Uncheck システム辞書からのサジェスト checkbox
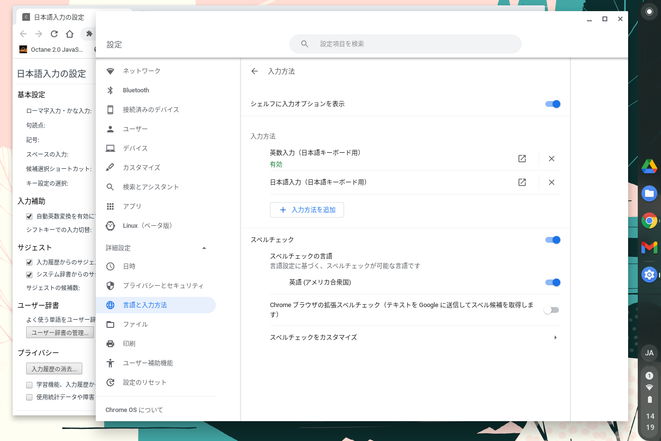Screen dimensions: 661x441 click(x=29, y=275)
